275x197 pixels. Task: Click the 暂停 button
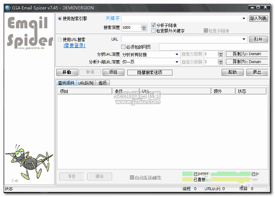[x=90, y=72]
